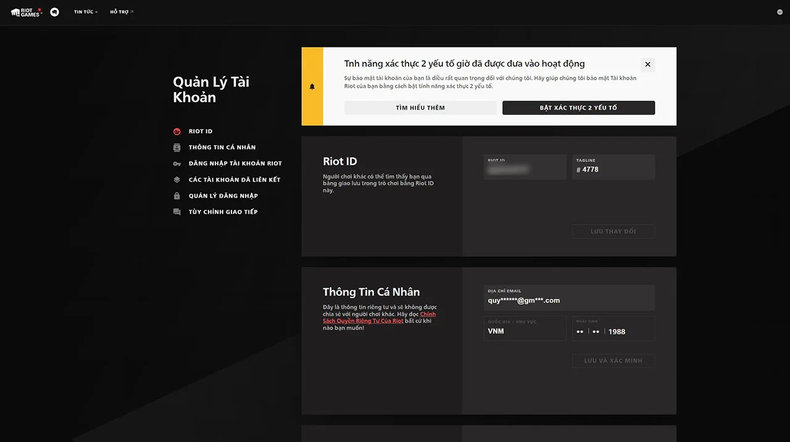This screenshot has height=442, width=790.
Task: Open Chính Sách Quyền Riêng Tư link
Action: 379,318
